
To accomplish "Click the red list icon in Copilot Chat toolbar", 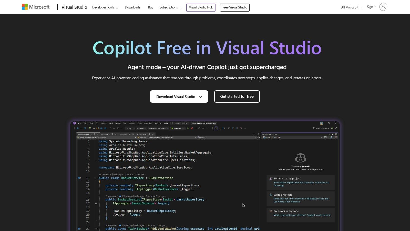I will tap(336, 137).
